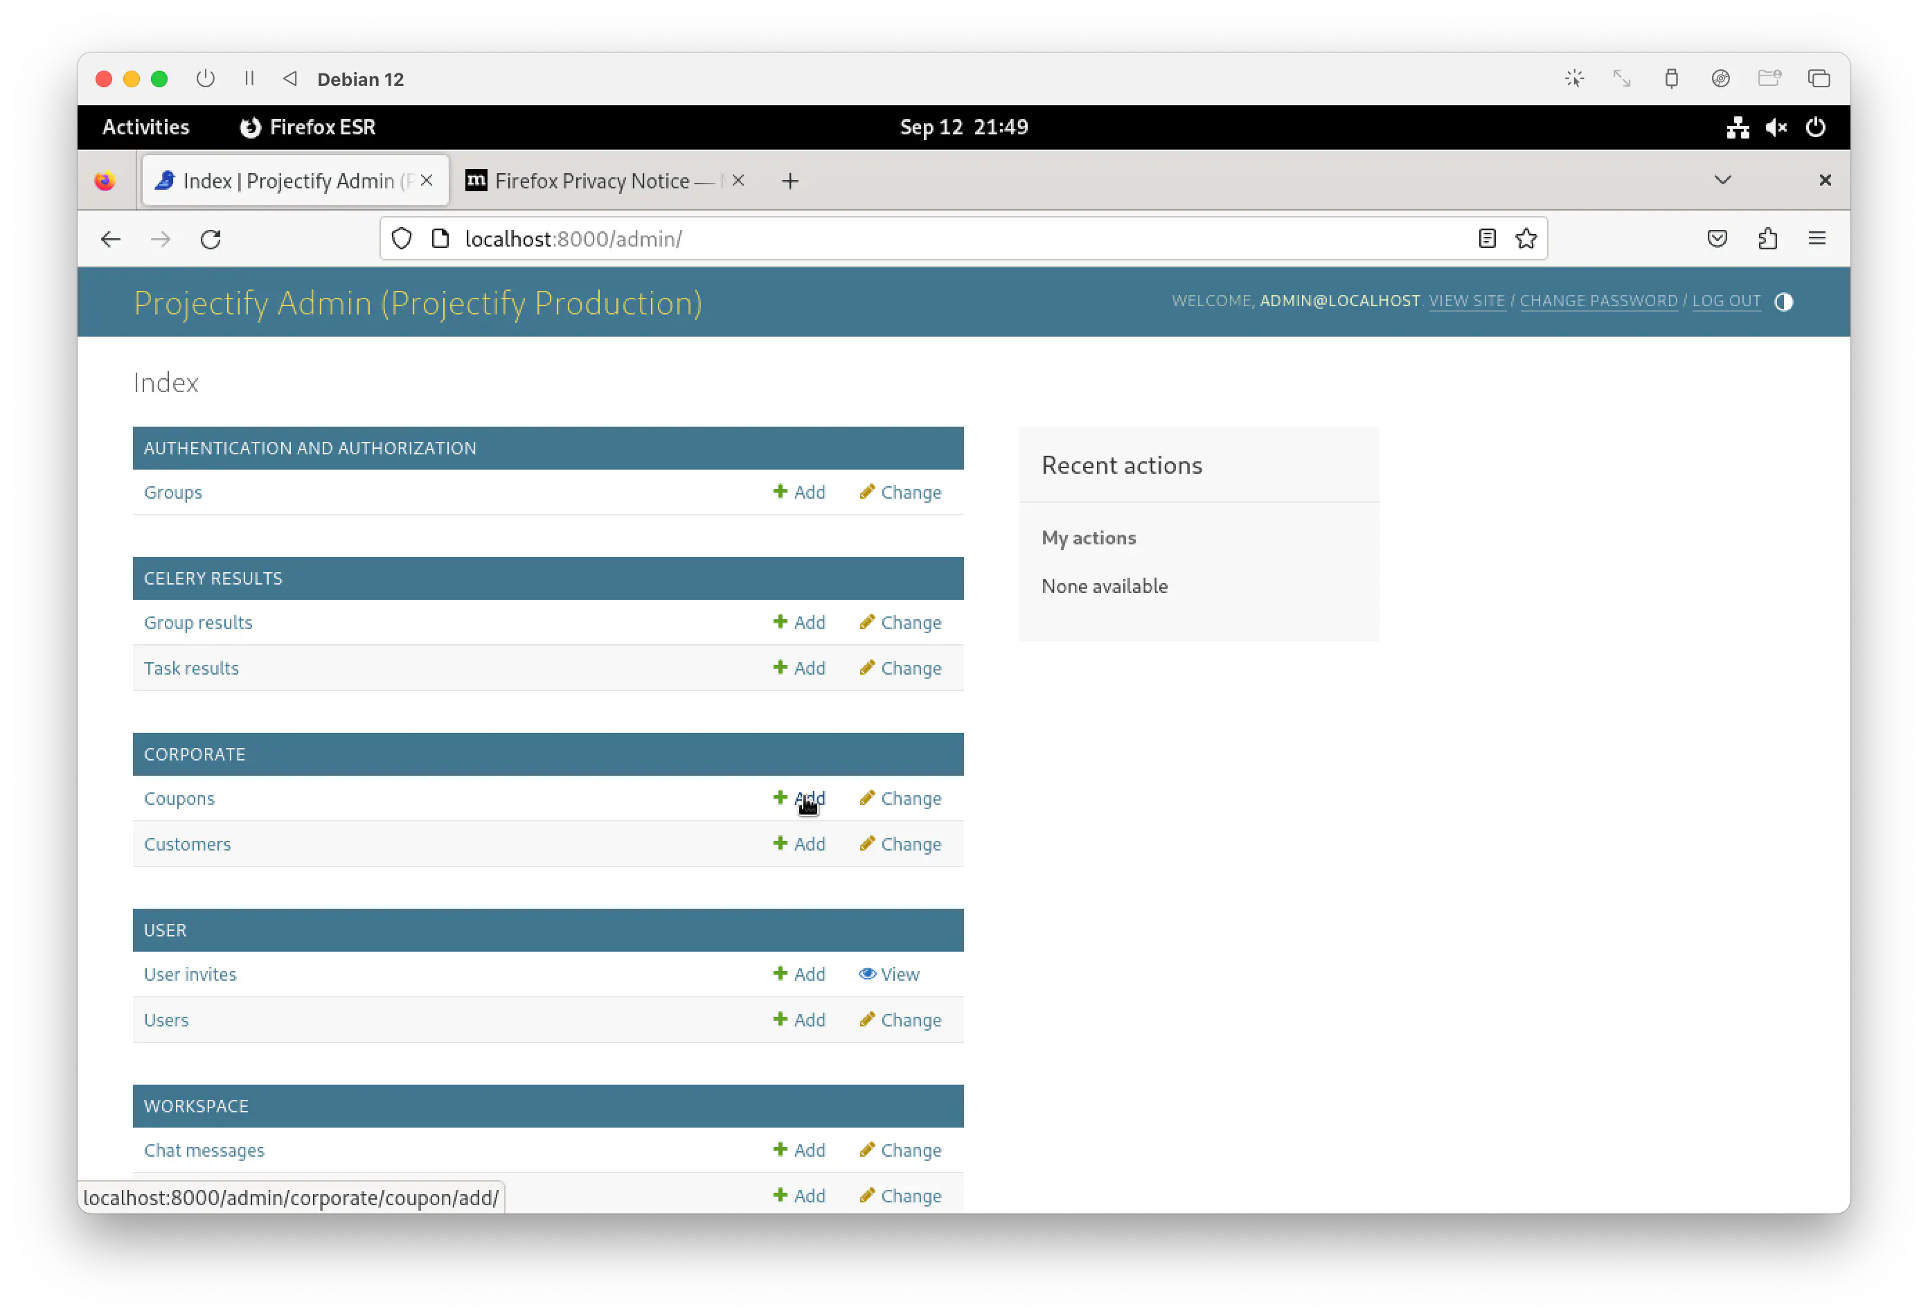1928x1316 pixels.
Task: Pause the Debian 12 virtual machine
Action: coord(249,79)
